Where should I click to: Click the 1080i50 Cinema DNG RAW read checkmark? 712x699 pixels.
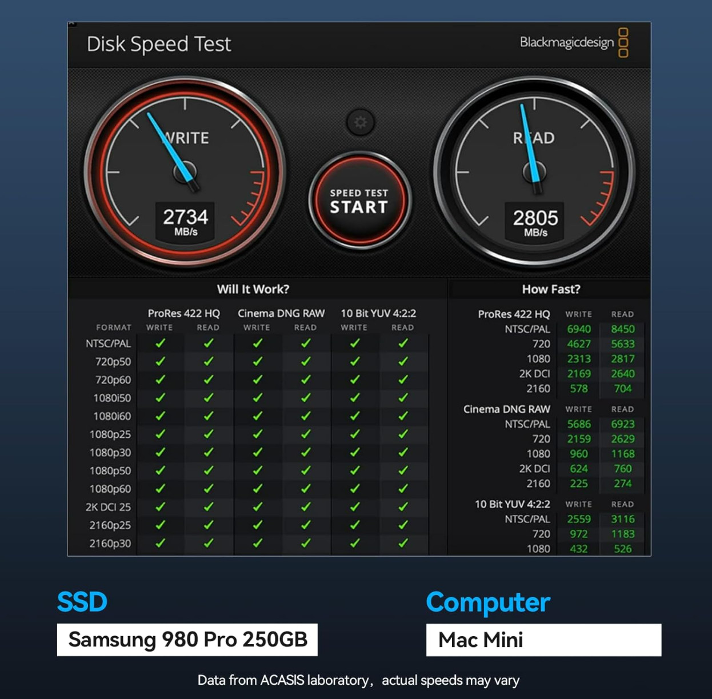[306, 398]
